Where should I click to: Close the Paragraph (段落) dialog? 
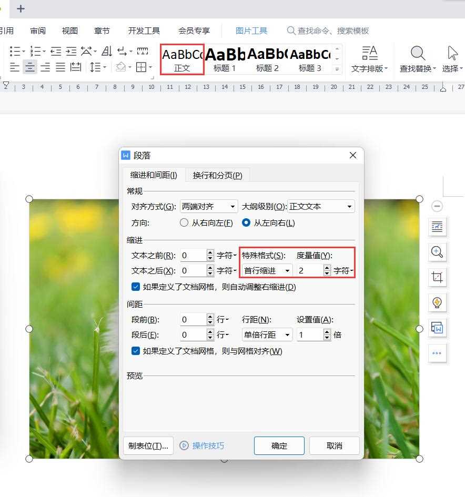[x=353, y=155]
